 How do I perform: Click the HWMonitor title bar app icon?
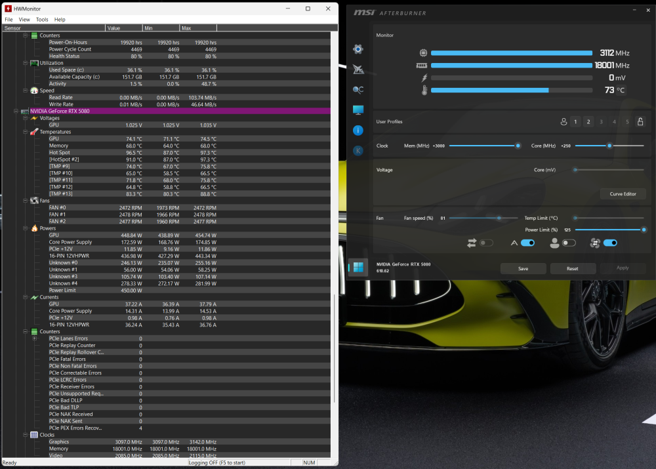point(8,9)
